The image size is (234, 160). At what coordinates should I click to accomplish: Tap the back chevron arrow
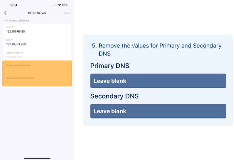pos(5,13)
